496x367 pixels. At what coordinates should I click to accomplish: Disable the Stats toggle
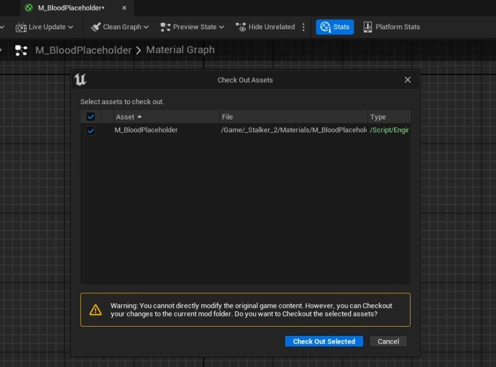point(334,26)
